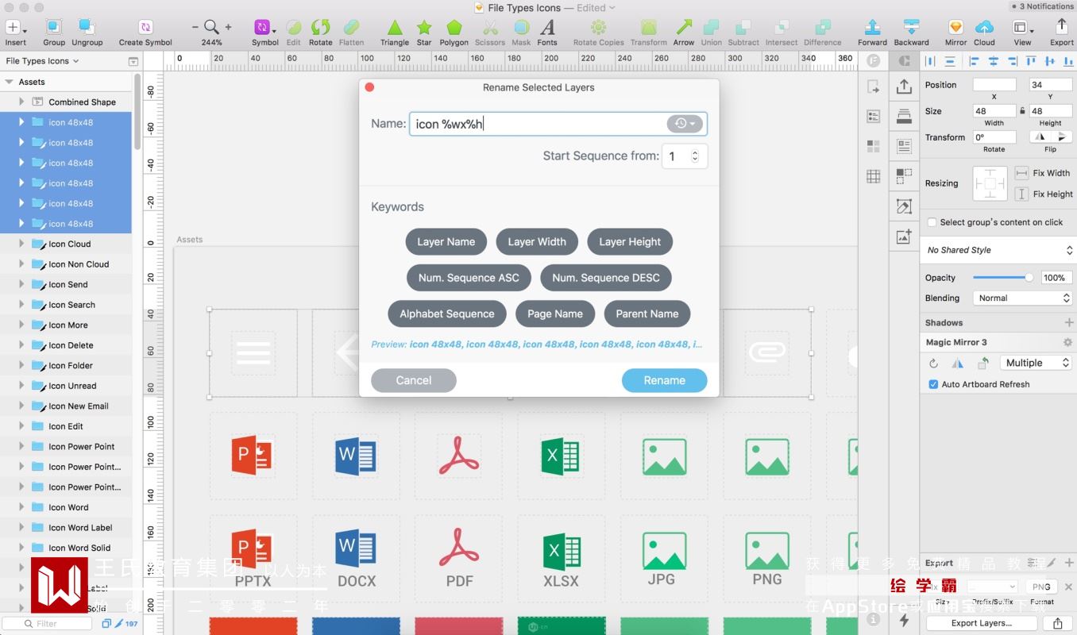Viewport: 1077px width, 635px height.
Task: Select the Polygon shape tool
Action: (x=454, y=32)
